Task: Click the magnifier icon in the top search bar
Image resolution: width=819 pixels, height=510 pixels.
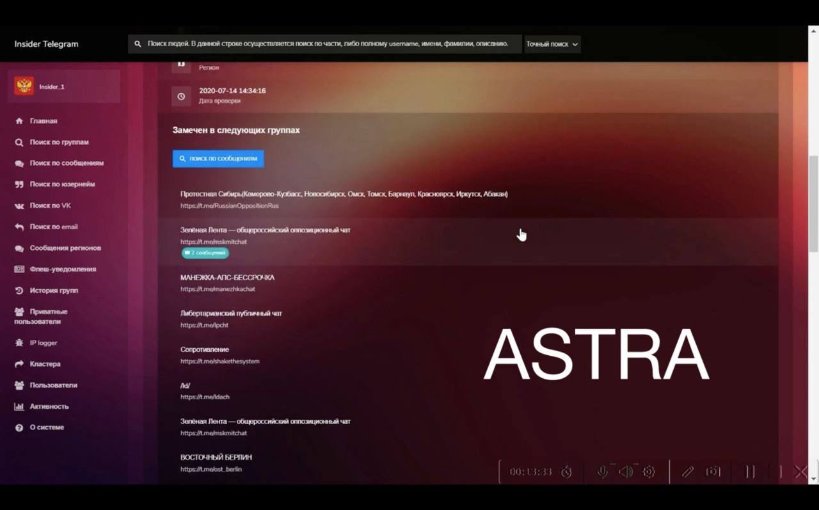Action: (138, 44)
